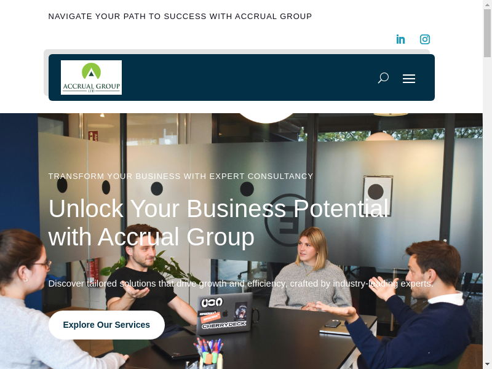Open the Instagram social profile icon
Viewport: 492px width, 369px height.
tap(425, 39)
